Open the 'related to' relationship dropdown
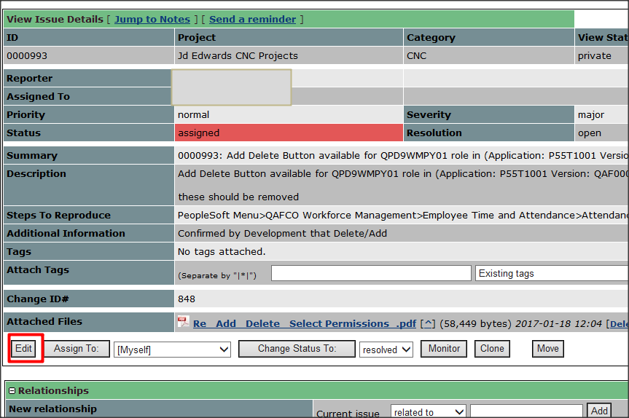 click(428, 412)
